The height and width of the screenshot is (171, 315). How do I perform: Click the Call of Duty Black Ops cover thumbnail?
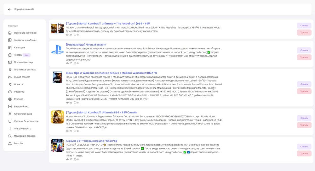click(x=57, y=77)
